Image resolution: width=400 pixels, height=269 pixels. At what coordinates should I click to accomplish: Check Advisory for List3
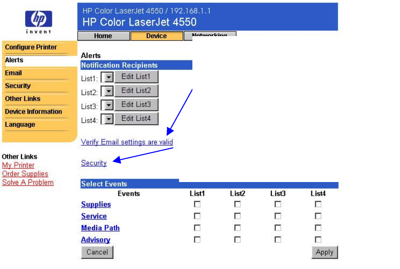pos(278,240)
